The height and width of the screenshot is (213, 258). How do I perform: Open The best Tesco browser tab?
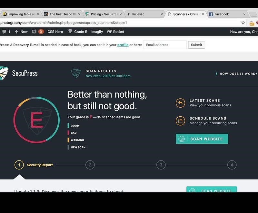click(62, 14)
